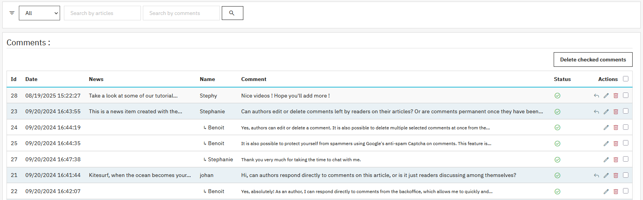This screenshot has width=643, height=200.
Task: Edit comment 23 with pencil icon
Action: 606,112
